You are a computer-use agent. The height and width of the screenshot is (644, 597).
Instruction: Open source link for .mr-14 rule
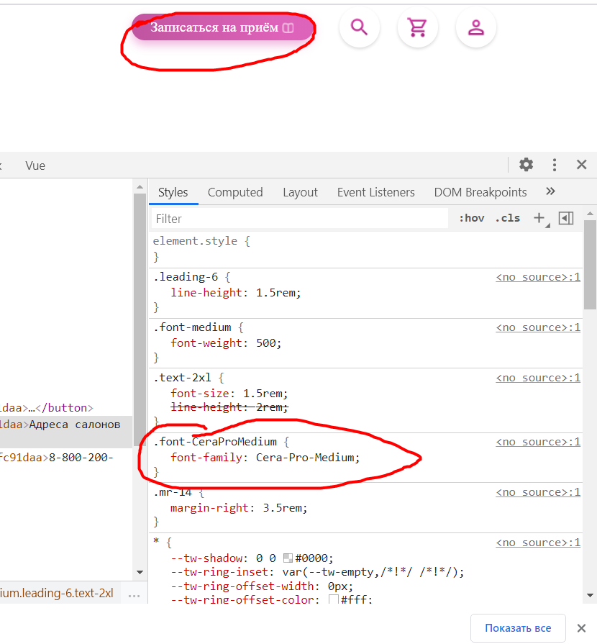(538, 492)
